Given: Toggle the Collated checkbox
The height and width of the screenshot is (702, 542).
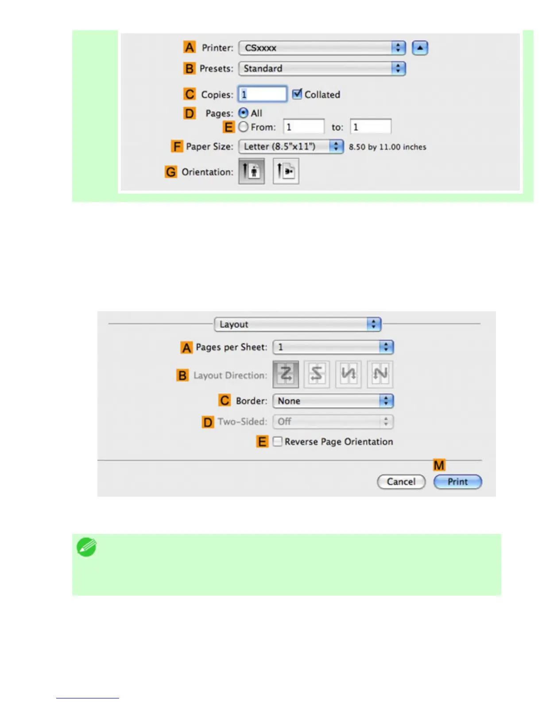Looking at the screenshot, I should [297, 94].
